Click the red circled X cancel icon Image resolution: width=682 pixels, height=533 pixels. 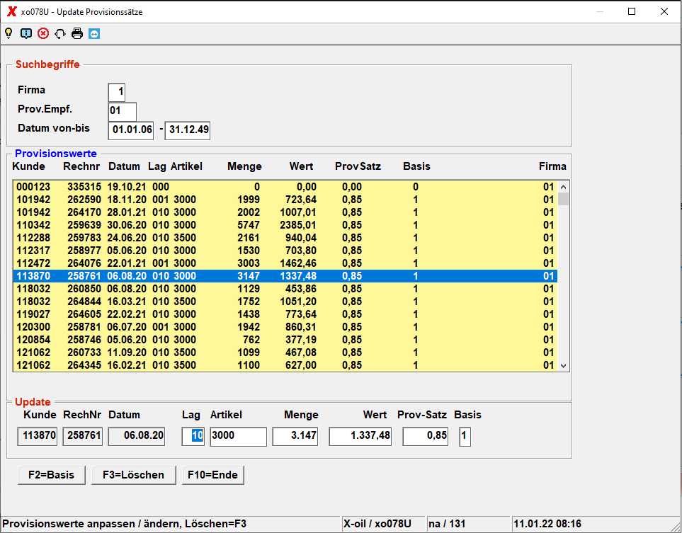[43, 33]
